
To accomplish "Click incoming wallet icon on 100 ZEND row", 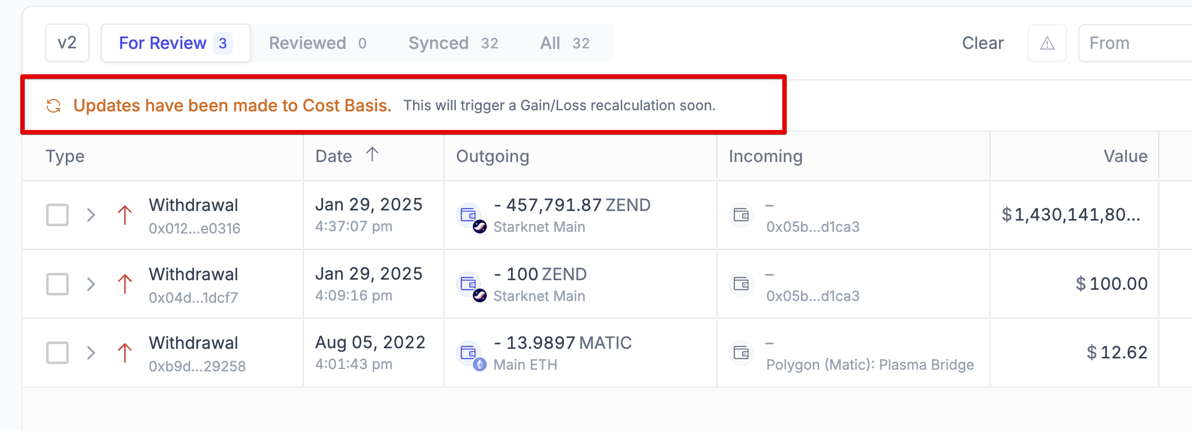I will point(741,284).
